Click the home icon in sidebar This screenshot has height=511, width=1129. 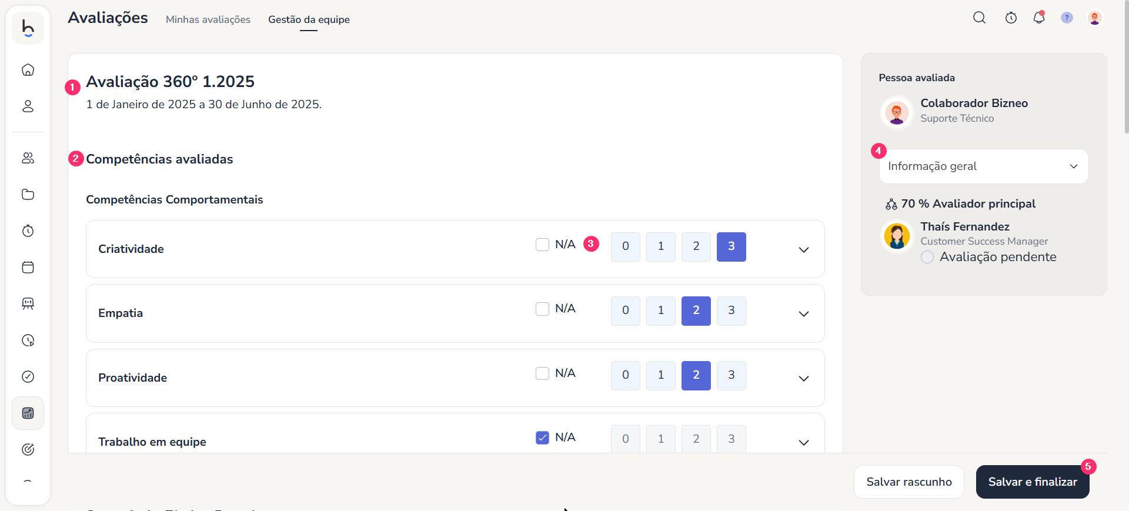point(28,70)
